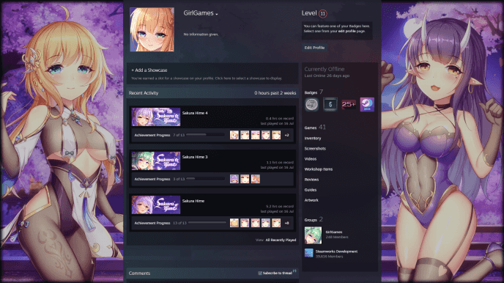Viewport: 504px width, 283px height.
Task: Open the Sakura Hime 3 game banner
Action: [x=156, y=161]
